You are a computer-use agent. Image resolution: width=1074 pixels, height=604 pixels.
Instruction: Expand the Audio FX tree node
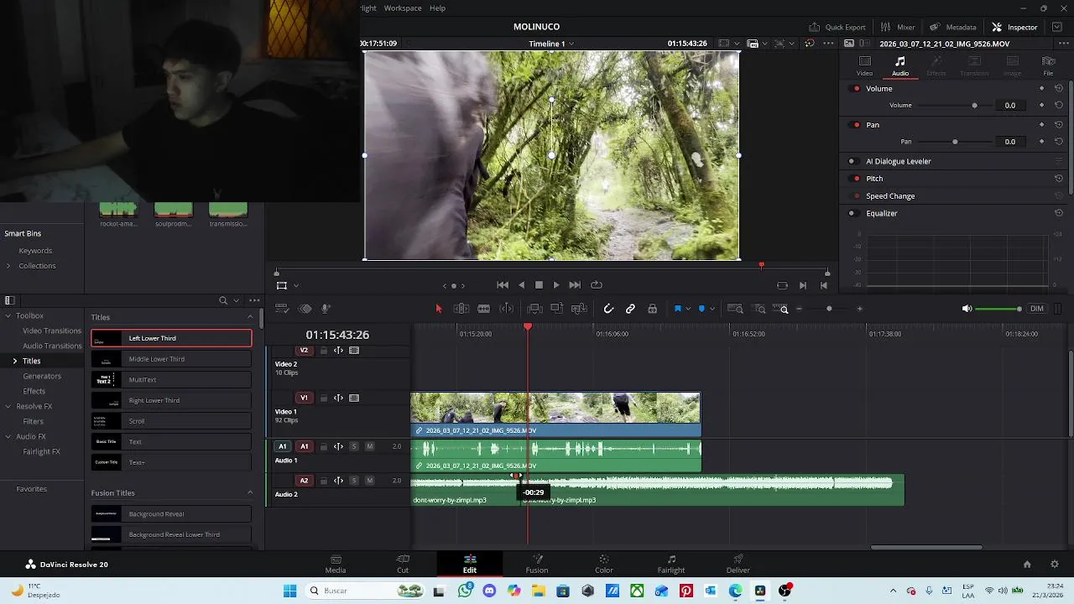click(8, 436)
